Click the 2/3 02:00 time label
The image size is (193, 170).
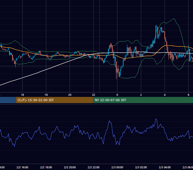tap(141, 167)
